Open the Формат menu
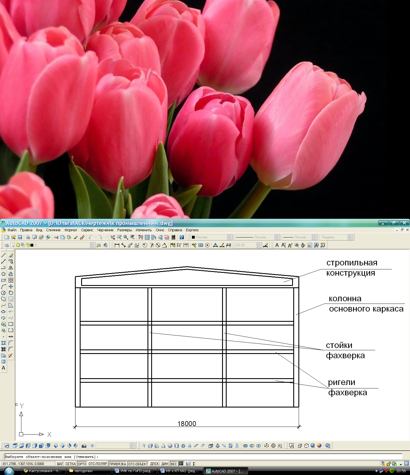The image size is (410, 475). pos(71,230)
